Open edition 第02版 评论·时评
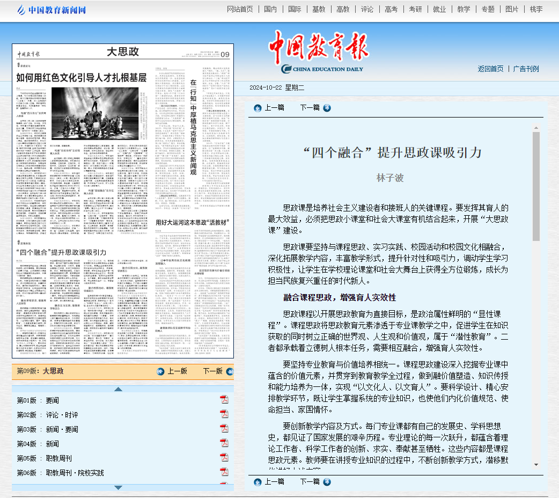Viewport: 559px width, 498px height. [47, 415]
